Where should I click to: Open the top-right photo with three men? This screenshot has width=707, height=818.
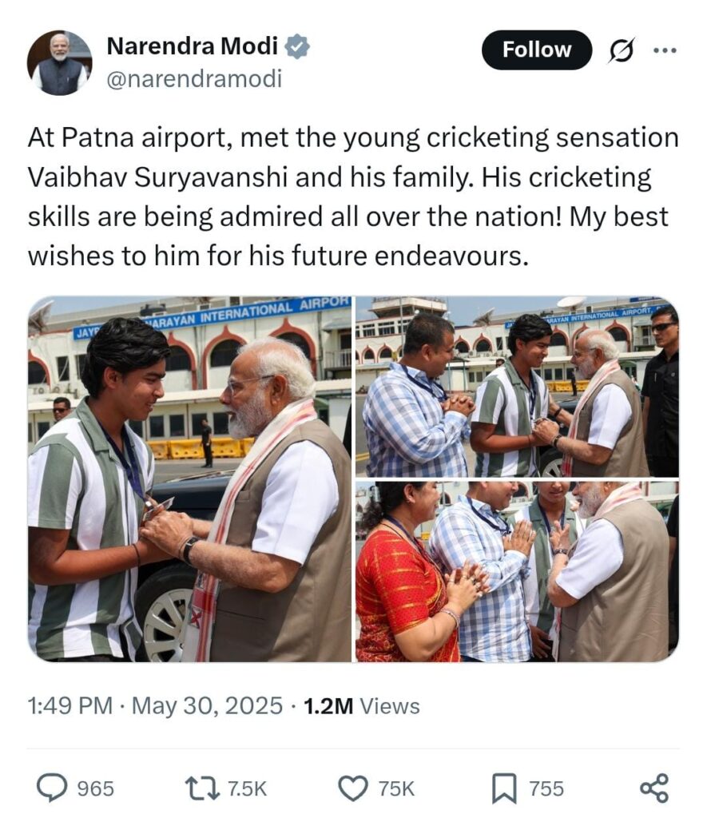pos(517,387)
